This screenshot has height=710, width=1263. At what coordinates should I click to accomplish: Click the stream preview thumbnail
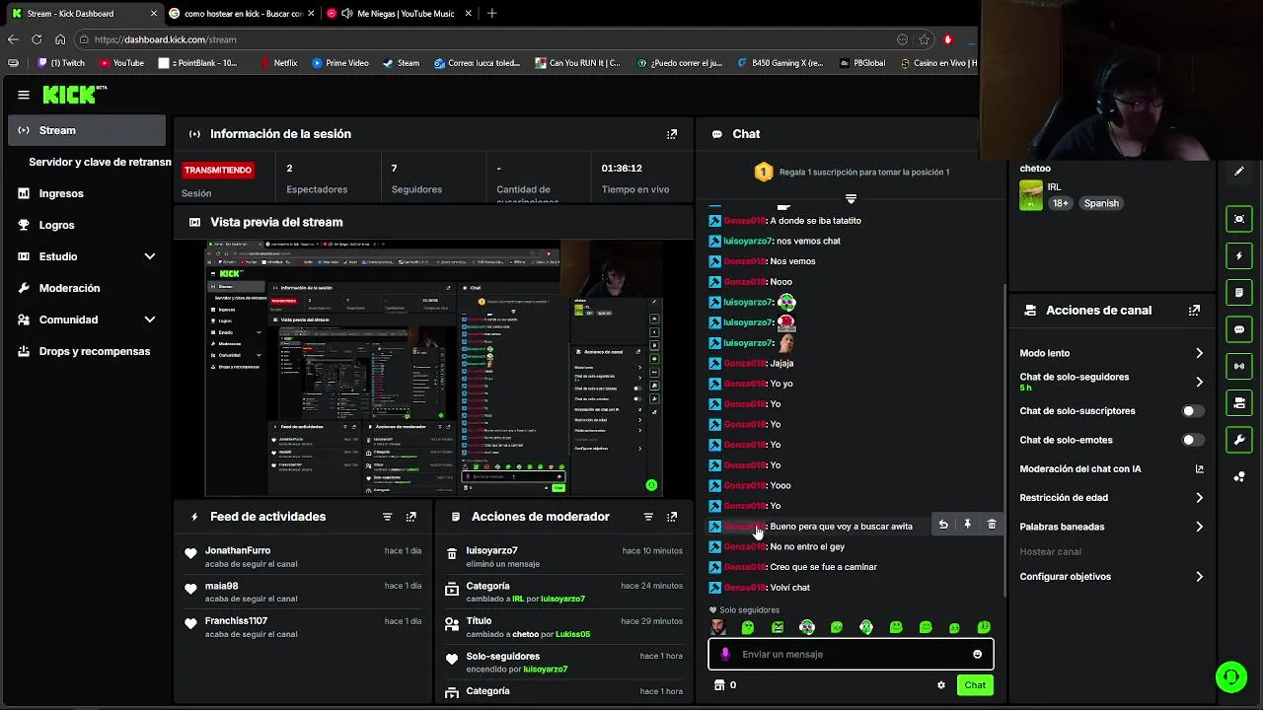click(x=434, y=369)
